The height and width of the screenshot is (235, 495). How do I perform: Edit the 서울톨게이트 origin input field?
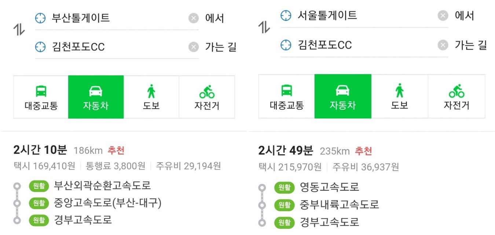[x=363, y=15]
